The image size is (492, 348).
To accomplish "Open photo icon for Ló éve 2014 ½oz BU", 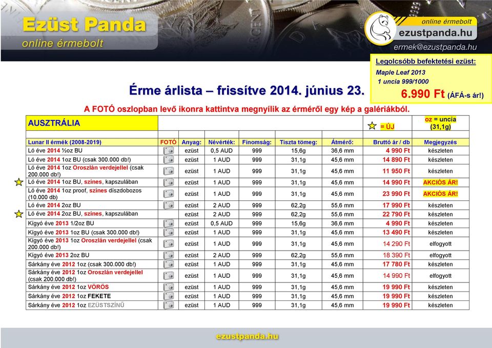I will point(169,151).
